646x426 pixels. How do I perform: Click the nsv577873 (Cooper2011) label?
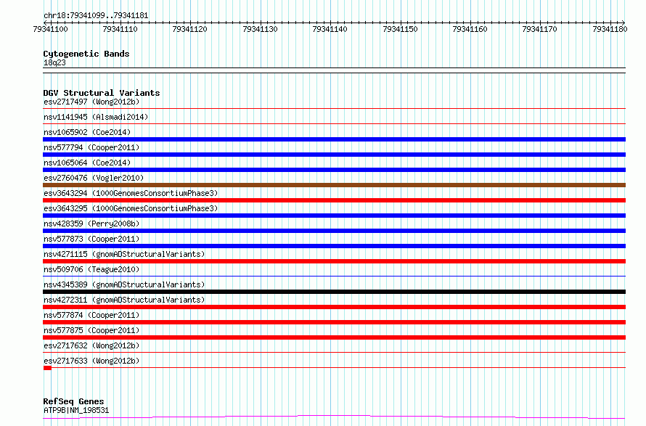click(91, 239)
